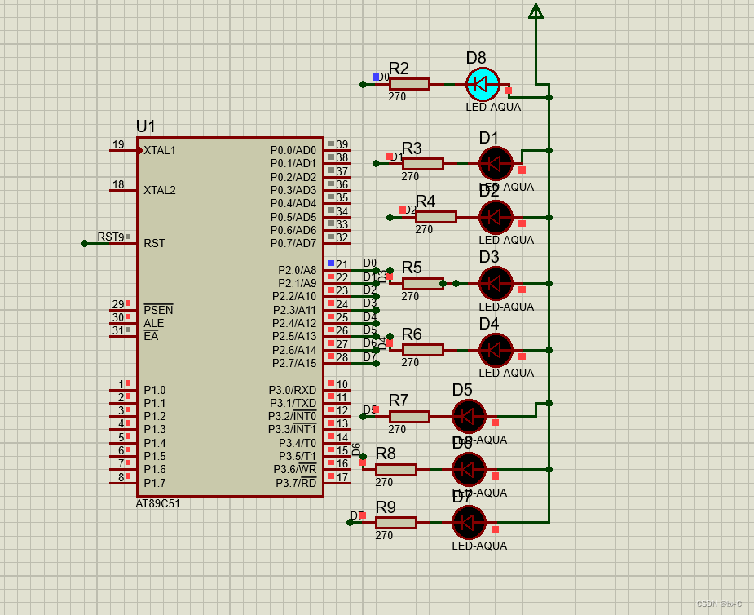Click resistor R5 body
Viewport: 754px width, 615px height.
[423, 284]
